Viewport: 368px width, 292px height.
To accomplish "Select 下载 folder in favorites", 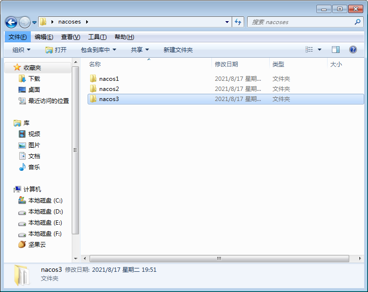I will (34, 78).
